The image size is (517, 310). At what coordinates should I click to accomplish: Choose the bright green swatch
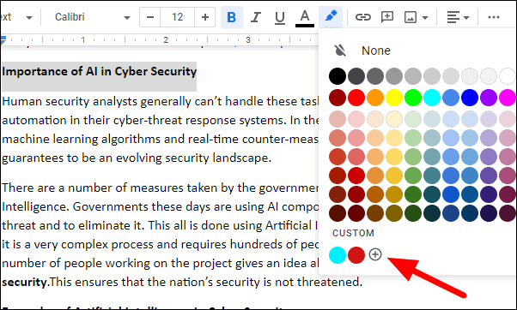pyautogui.click(x=413, y=98)
